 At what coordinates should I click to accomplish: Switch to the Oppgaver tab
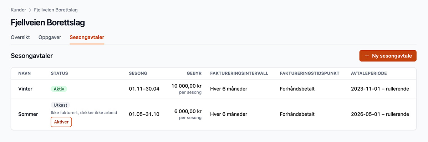pyautogui.click(x=50, y=37)
